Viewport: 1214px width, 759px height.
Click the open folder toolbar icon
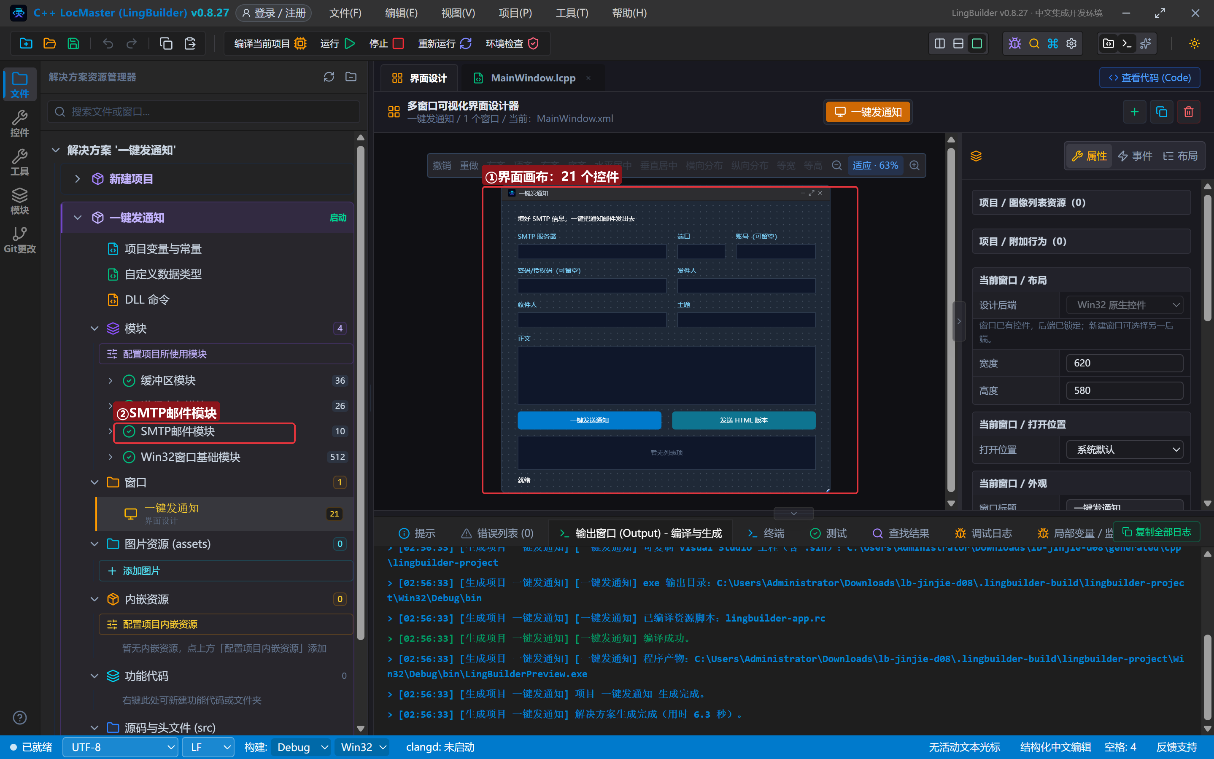pos(50,44)
